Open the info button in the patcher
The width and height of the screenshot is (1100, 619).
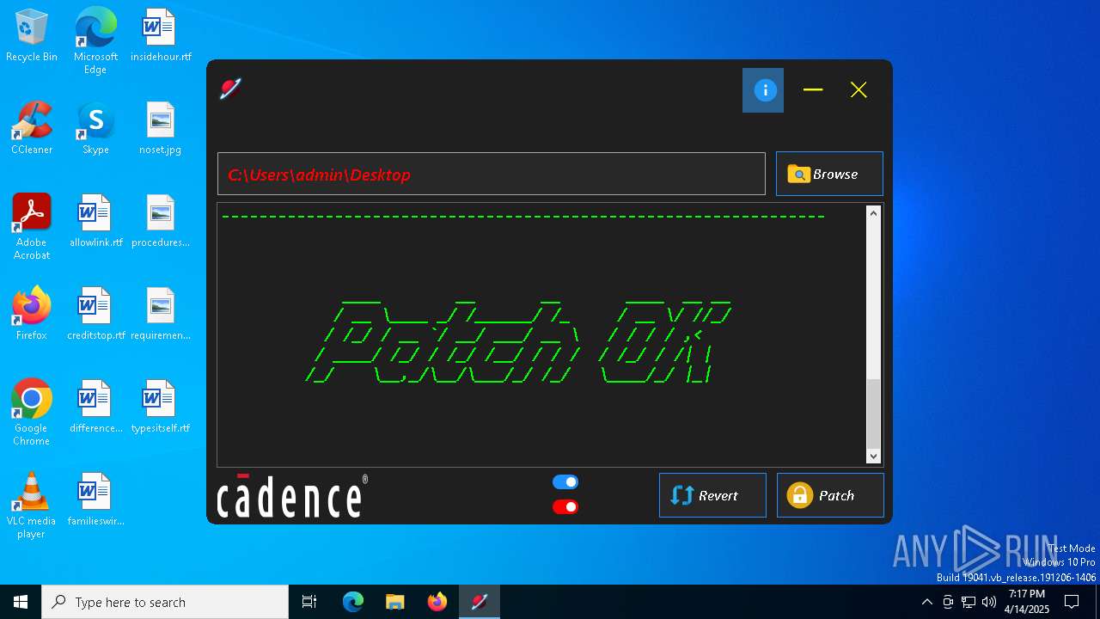point(763,90)
